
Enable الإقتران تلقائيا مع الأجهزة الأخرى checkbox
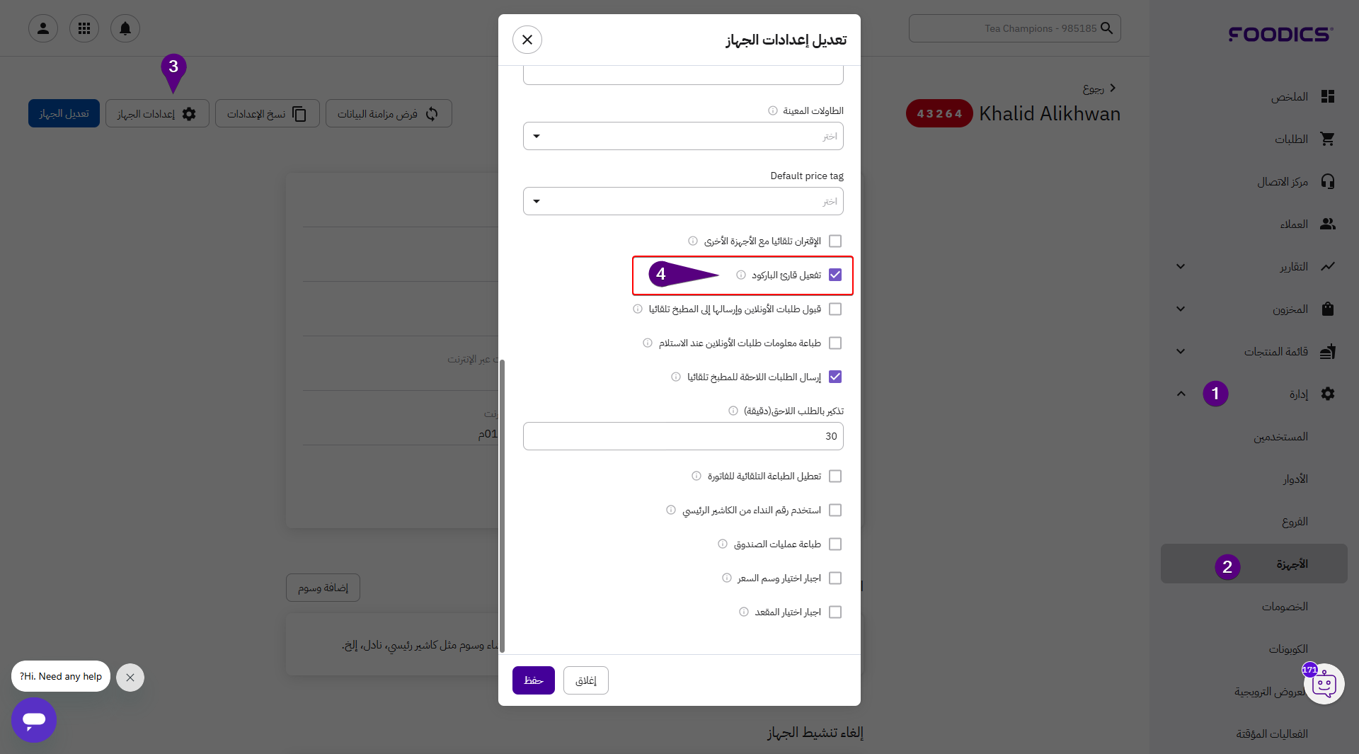point(835,241)
